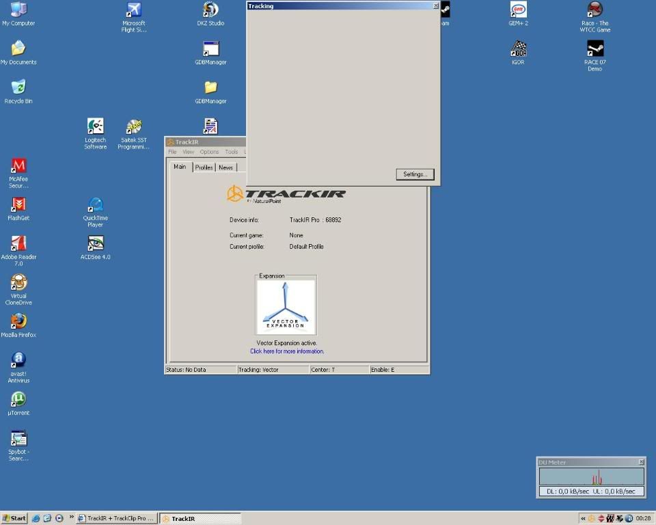This screenshot has width=656, height=525.
Task: Click the Settings button in Tracking window
Action: (x=415, y=174)
